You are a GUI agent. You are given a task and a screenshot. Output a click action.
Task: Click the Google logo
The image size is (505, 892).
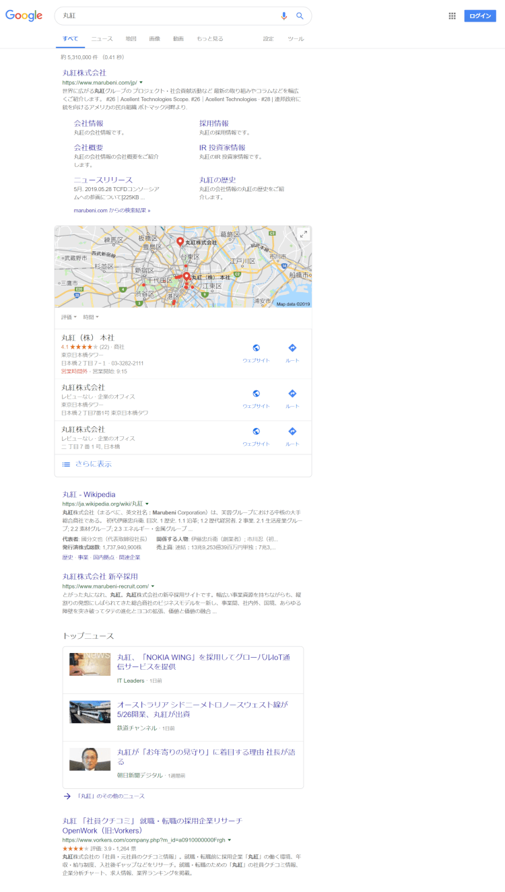point(24,15)
